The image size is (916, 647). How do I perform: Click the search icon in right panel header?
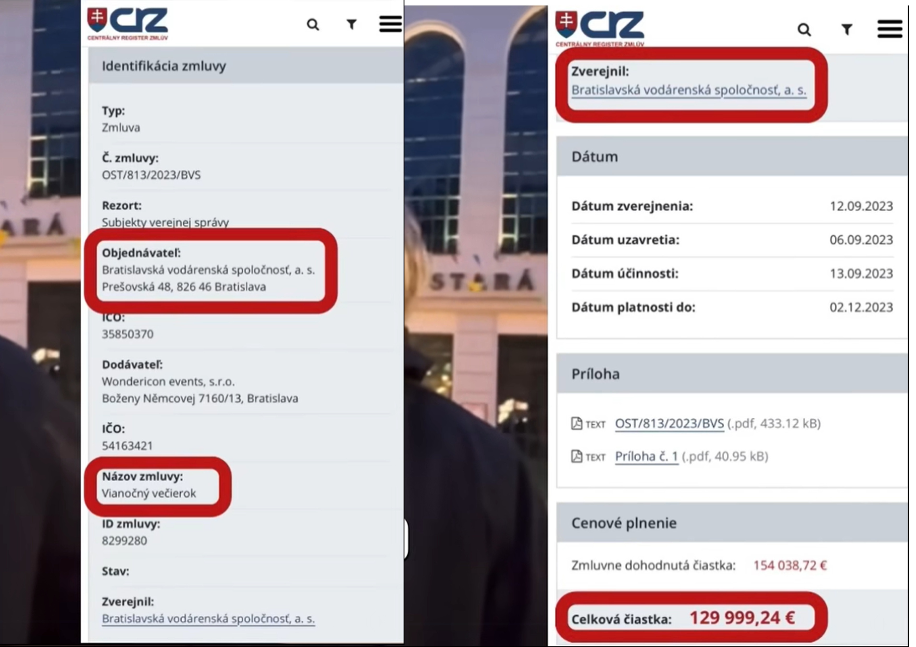[804, 29]
